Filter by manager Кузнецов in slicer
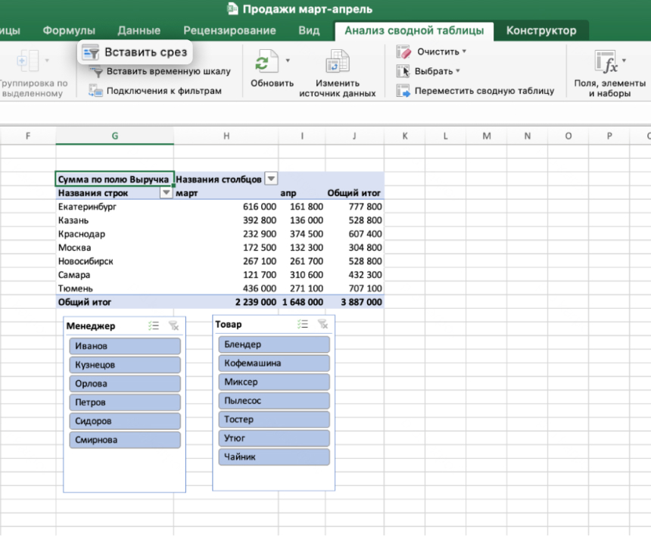 [125, 365]
